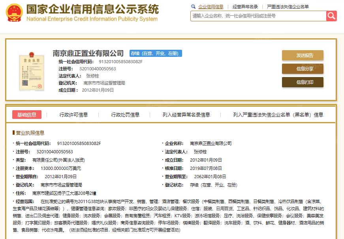Open the 行政处罚信息 tab
This screenshot has height=239, width=344.
(x=125, y=114)
